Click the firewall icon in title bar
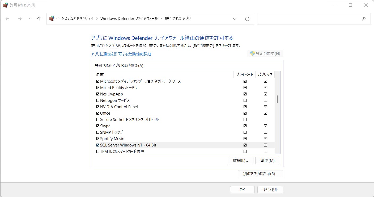The image size is (374, 197). click(5, 5)
